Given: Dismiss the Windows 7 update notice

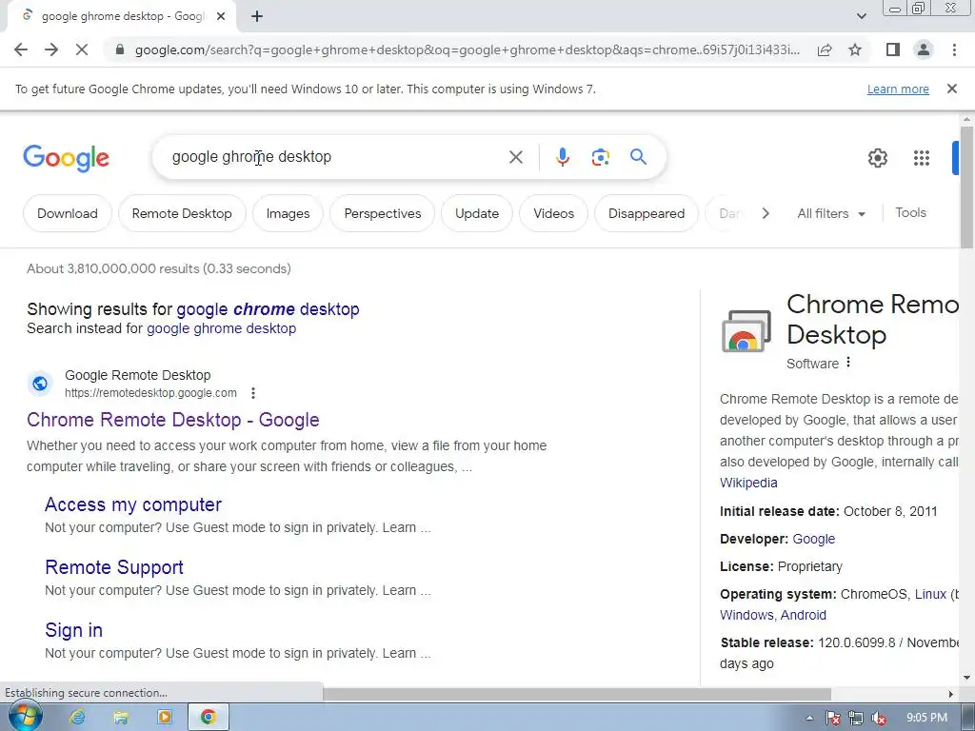Looking at the screenshot, I should (x=951, y=89).
